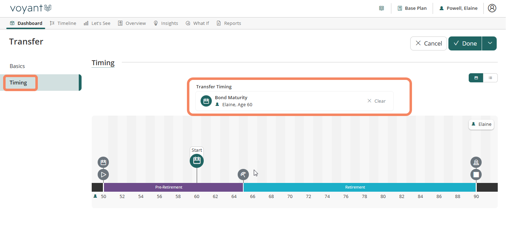This screenshot has width=510, height=232.
Task: Select the Bond Maturity Start marker on timeline
Action: click(197, 161)
